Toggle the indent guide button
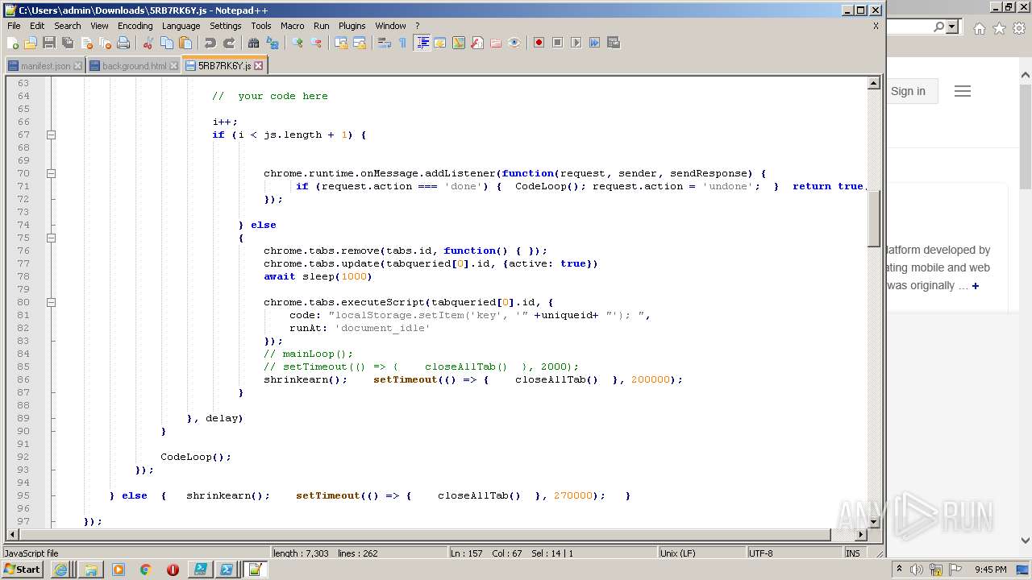The height and width of the screenshot is (580, 1032). tap(422, 43)
